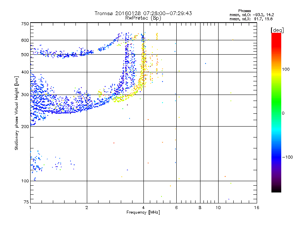The width and height of the screenshot is (302, 226).
Task: Click the 'Frequency [MHz]' axis title
Action: (143, 212)
